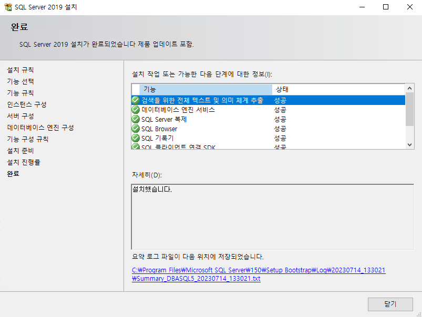This screenshot has height=317, width=422.
Task: Click the bold 완료 step in sidebar
Action: coord(13,174)
